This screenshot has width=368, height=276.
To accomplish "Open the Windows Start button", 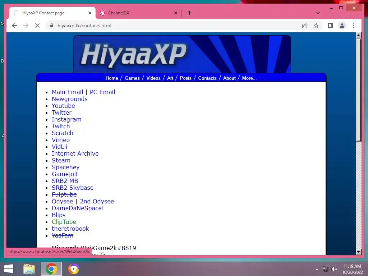I will click(x=9, y=269).
